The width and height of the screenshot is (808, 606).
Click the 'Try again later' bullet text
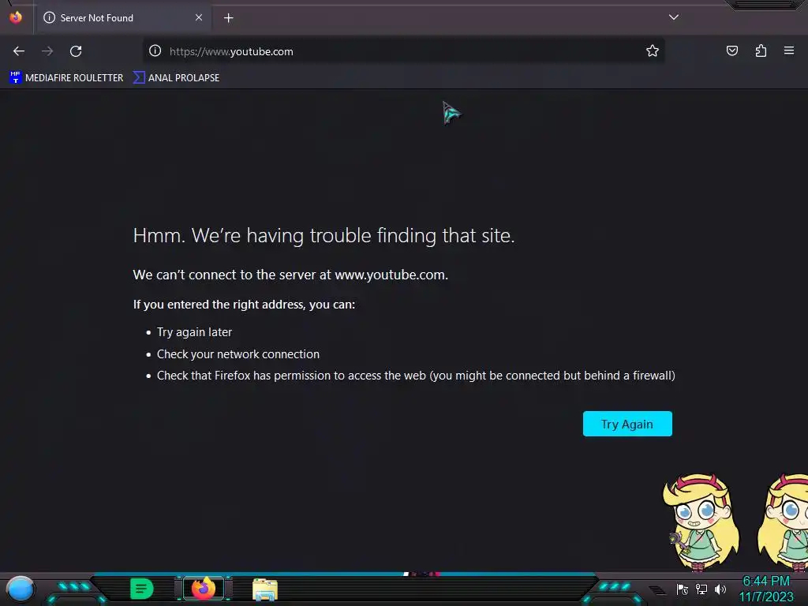pos(194,332)
